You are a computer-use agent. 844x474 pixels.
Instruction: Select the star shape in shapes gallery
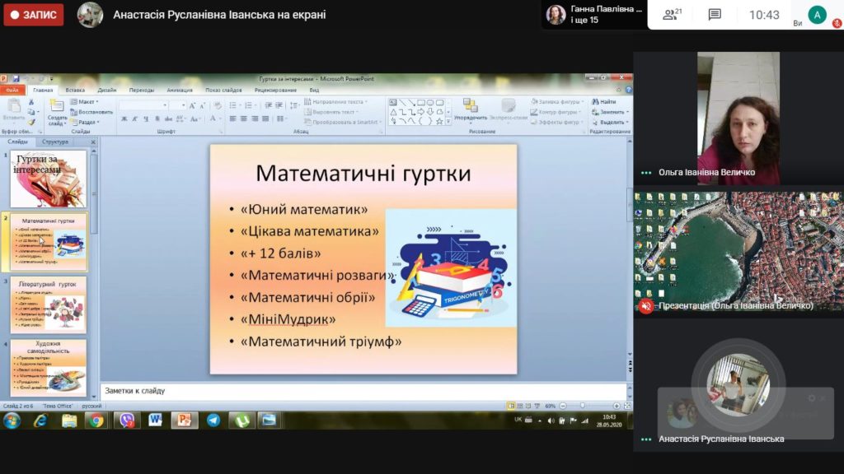tap(439, 122)
